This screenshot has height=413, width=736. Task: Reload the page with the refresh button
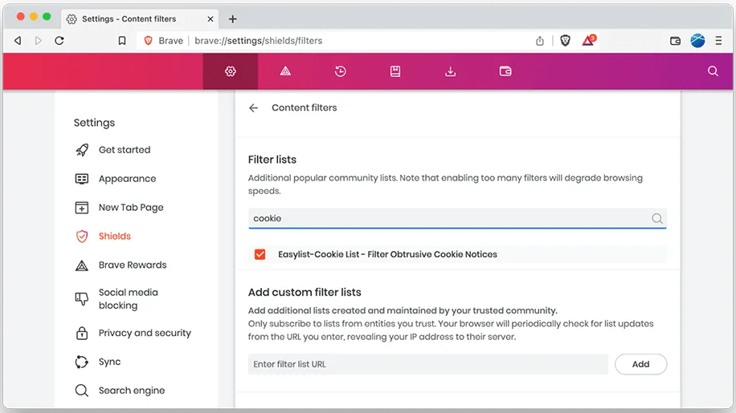coord(59,41)
